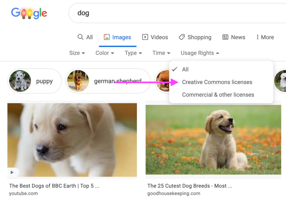Click the play icon on BBC Earth thumbnail
The image size is (286, 202).
coord(12,172)
